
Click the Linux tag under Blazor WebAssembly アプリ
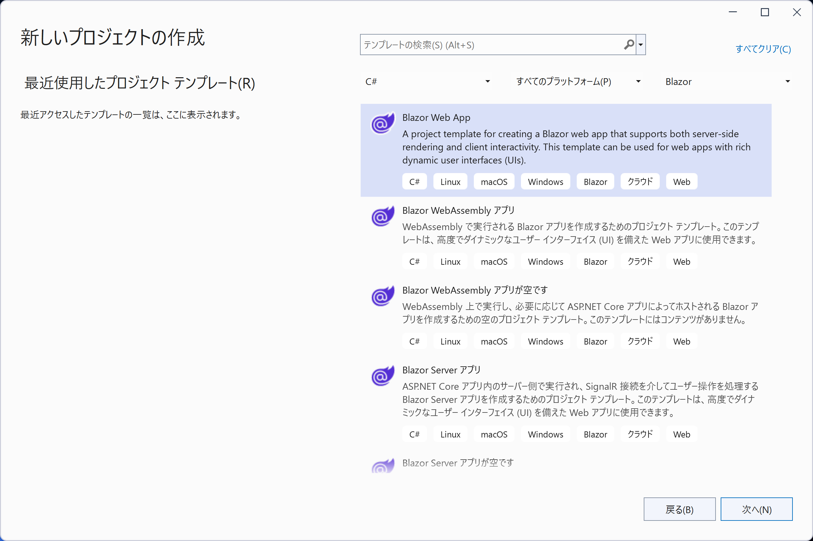point(450,261)
